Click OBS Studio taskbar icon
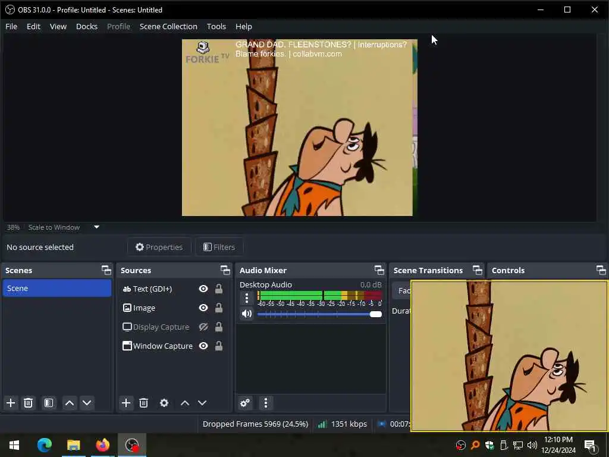 132,445
